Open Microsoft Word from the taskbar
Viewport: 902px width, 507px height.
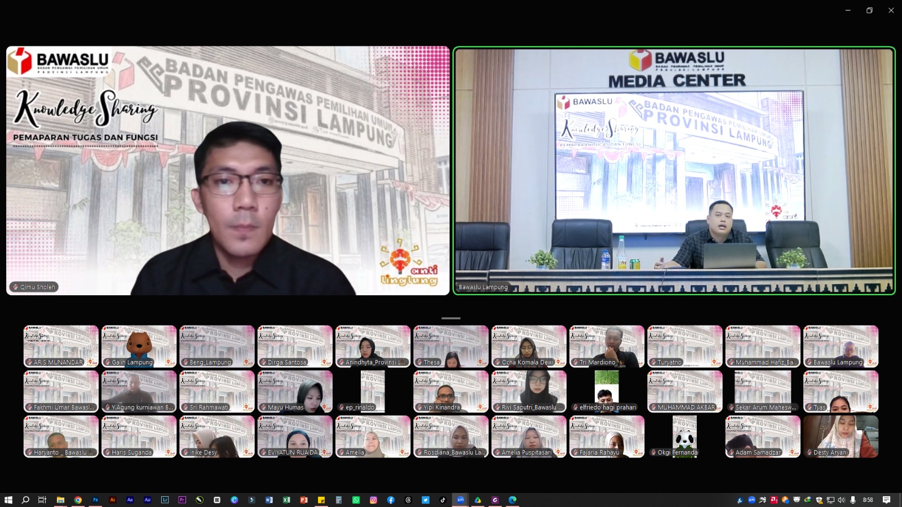pos(269,500)
